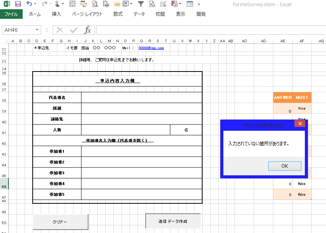Open Customize Quick Access Toolbar dropdown
Image resolution: width=326 pixels, height=233 pixels.
coord(199,4)
